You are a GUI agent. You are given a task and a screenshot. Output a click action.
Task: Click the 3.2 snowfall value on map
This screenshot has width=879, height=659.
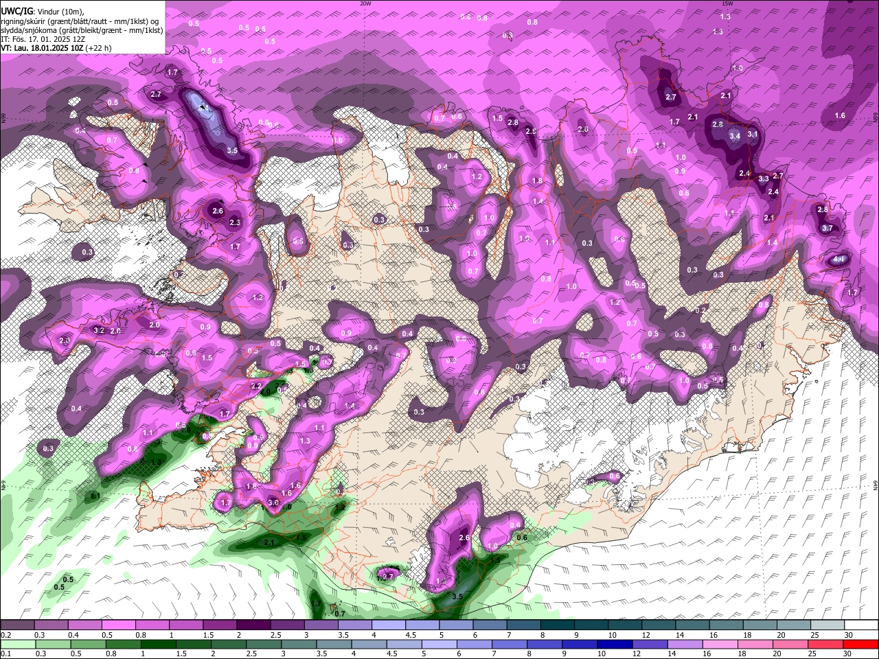pyautogui.click(x=98, y=330)
